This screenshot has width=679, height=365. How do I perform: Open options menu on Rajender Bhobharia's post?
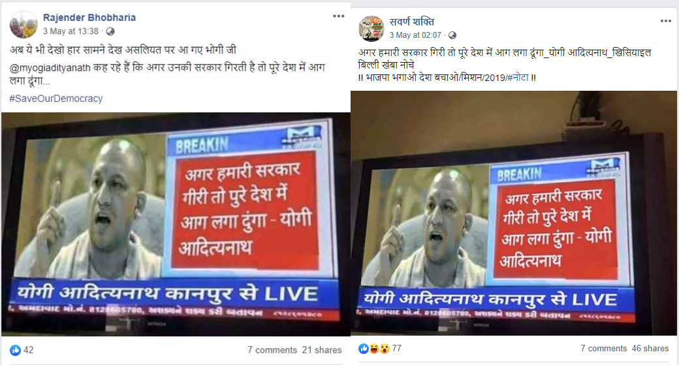click(339, 16)
